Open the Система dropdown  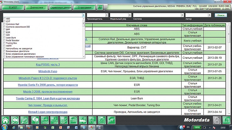pyautogui.click(x=182, y=15)
